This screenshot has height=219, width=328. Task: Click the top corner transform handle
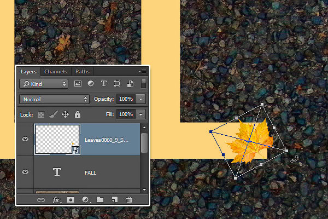(262, 104)
